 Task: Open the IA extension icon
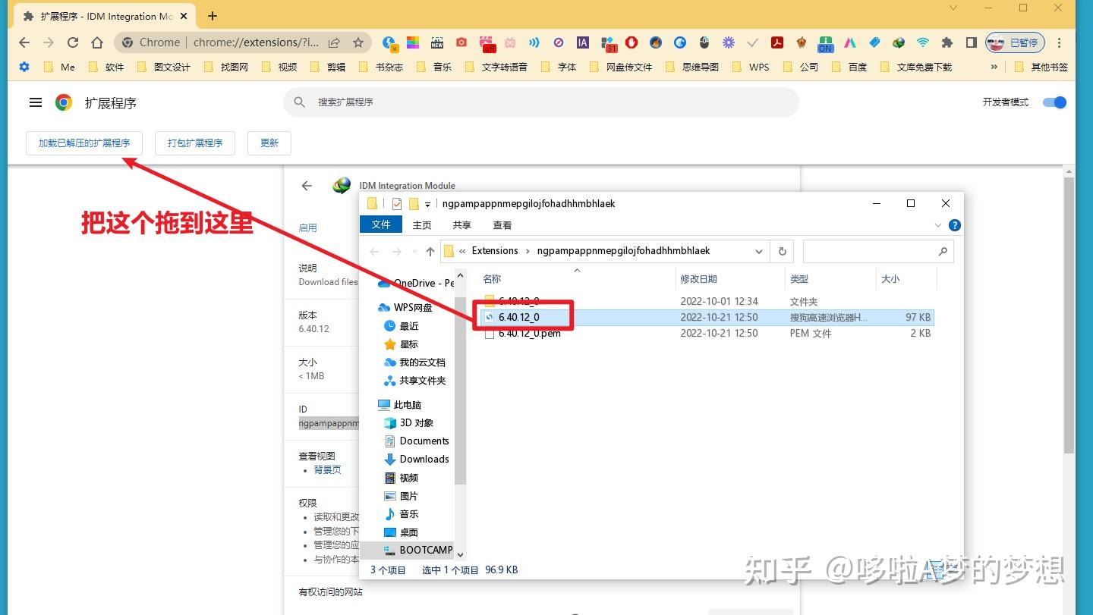pyautogui.click(x=583, y=43)
